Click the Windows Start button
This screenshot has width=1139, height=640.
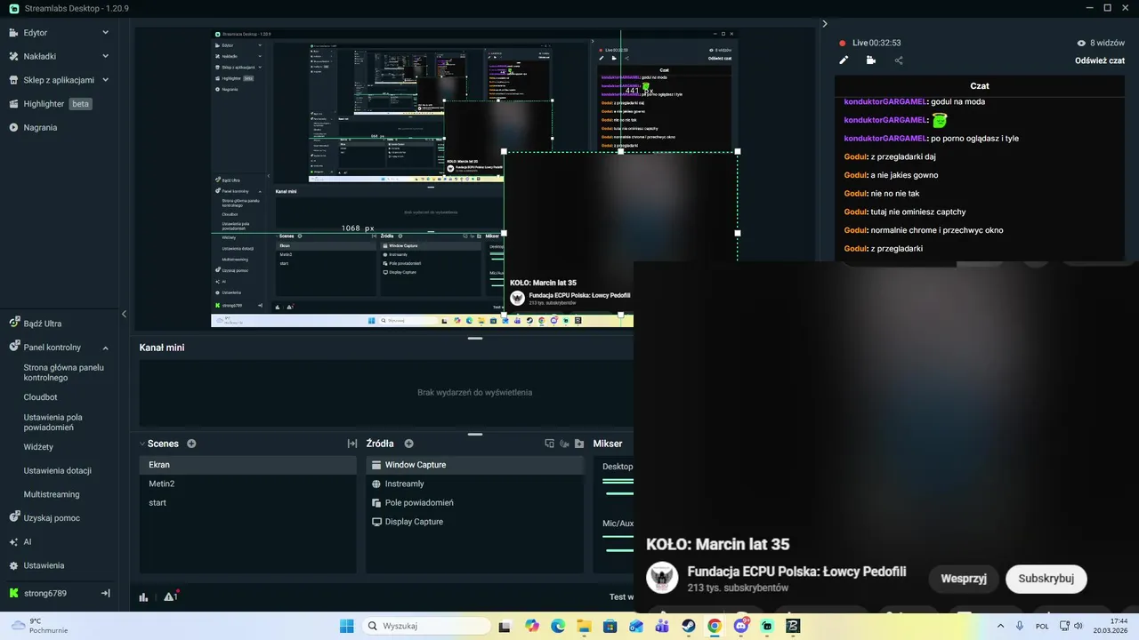pyautogui.click(x=347, y=626)
